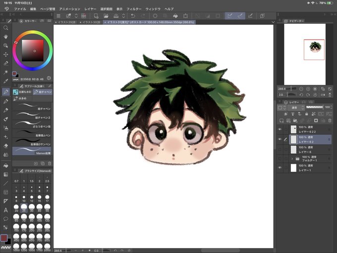Open the レイヤー menu
337x253 pixels.
pos(90,9)
